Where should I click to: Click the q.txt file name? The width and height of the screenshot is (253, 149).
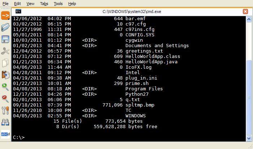tap(132, 100)
